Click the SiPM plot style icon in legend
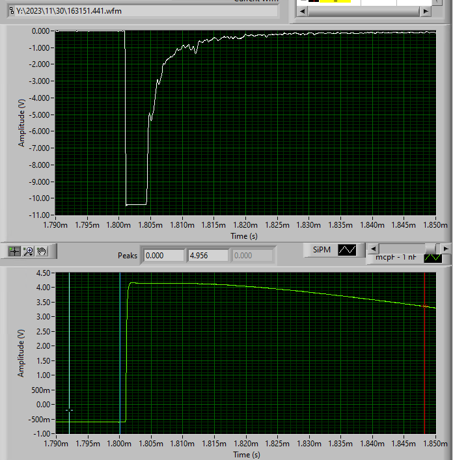453x460 pixels. 347,250
